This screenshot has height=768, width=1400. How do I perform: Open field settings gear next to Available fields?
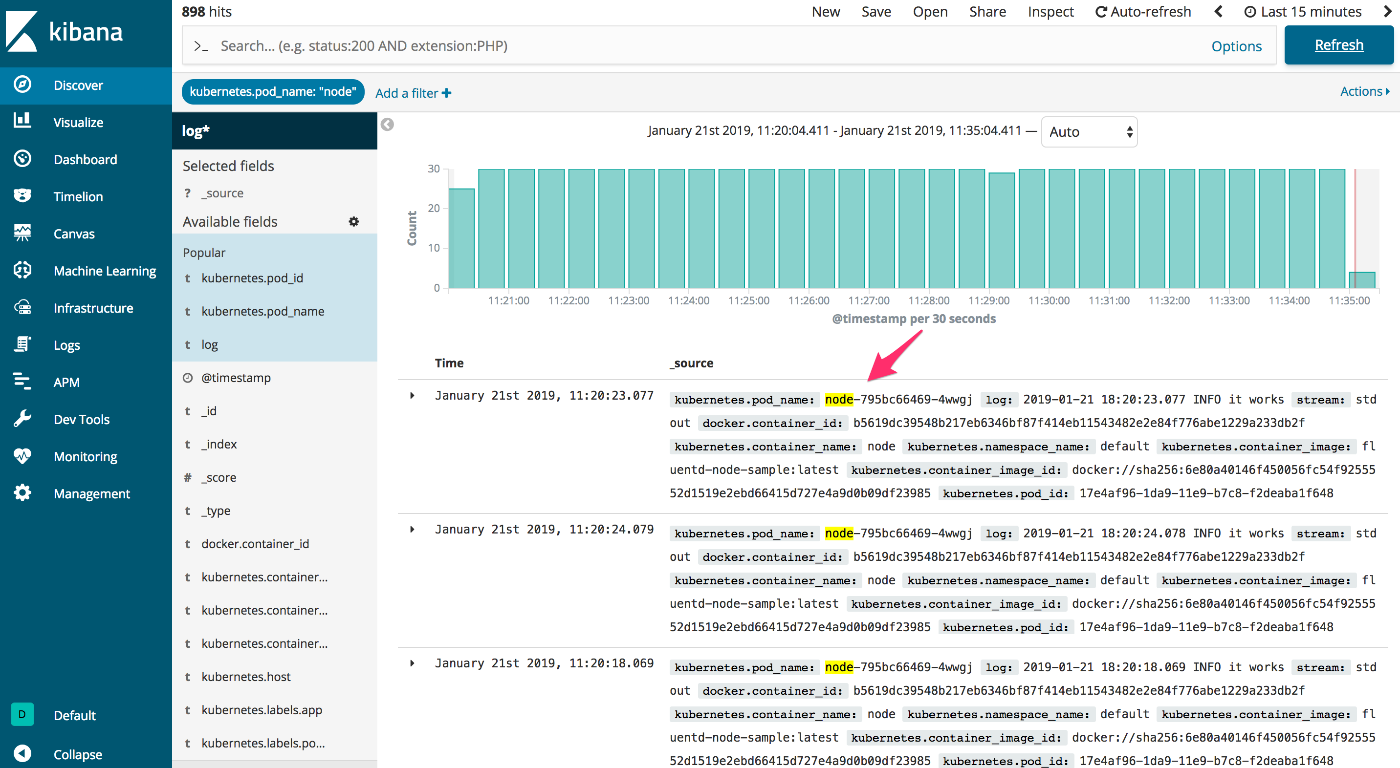click(353, 222)
